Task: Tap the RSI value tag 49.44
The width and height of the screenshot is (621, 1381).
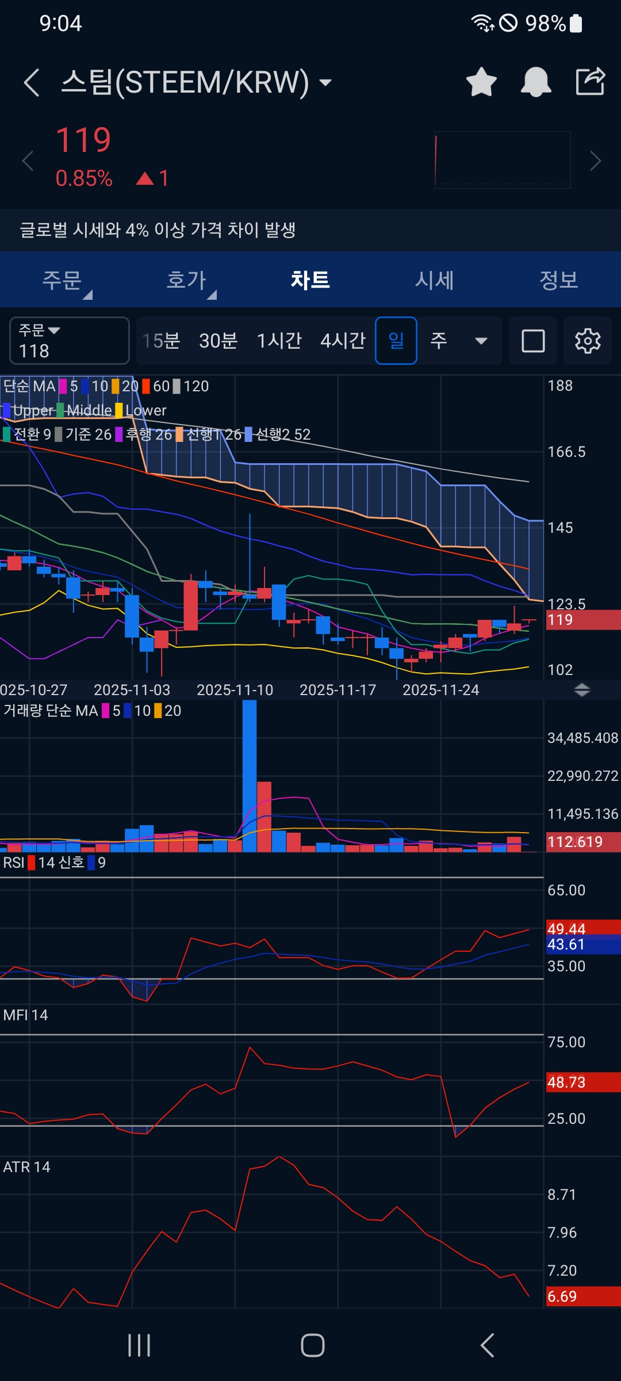Action: [x=583, y=928]
